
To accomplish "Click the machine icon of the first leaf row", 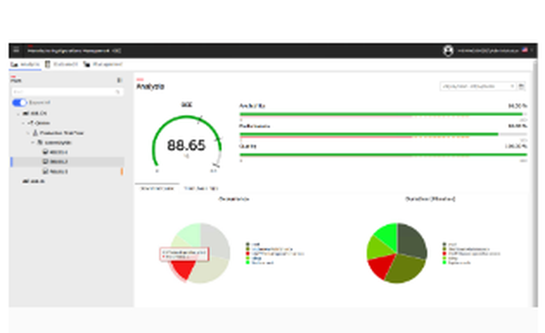I will coord(45,152).
